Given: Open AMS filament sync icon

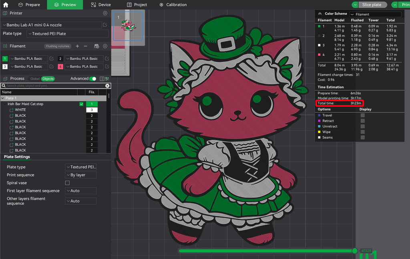Looking at the screenshot, I should 96,46.
